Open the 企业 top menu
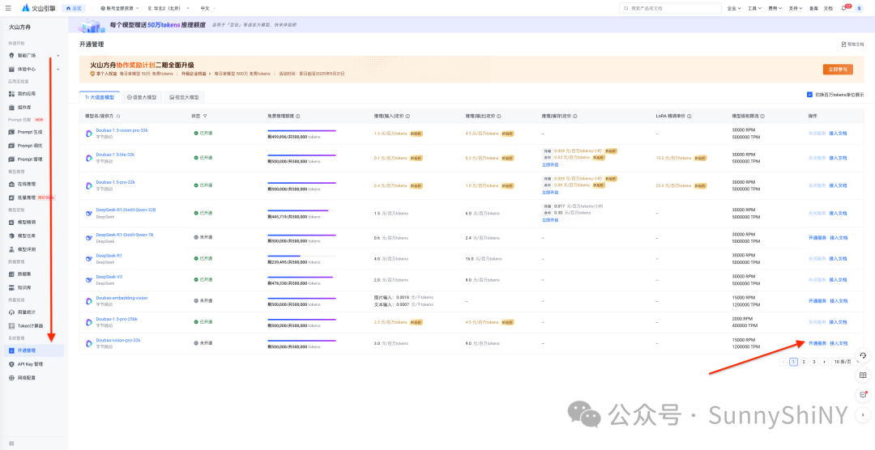The image size is (875, 450). pos(734,8)
